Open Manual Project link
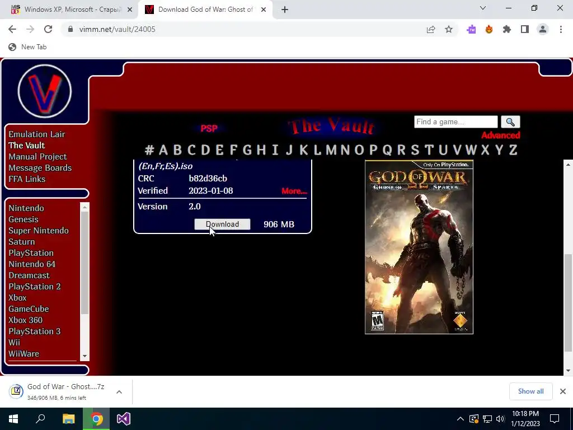573x430 pixels. (37, 157)
